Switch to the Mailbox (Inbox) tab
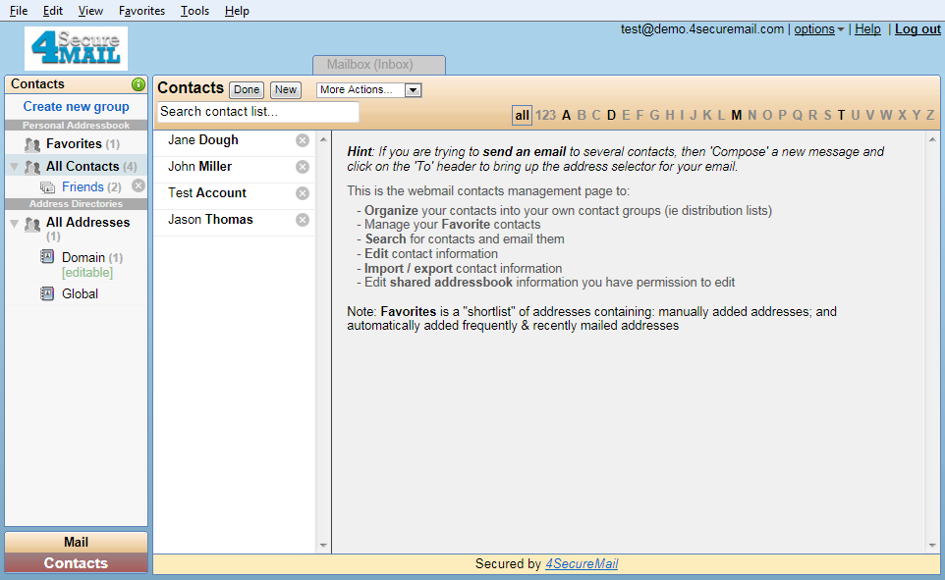The height and width of the screenshot is (580, 945). pos(379,65)
